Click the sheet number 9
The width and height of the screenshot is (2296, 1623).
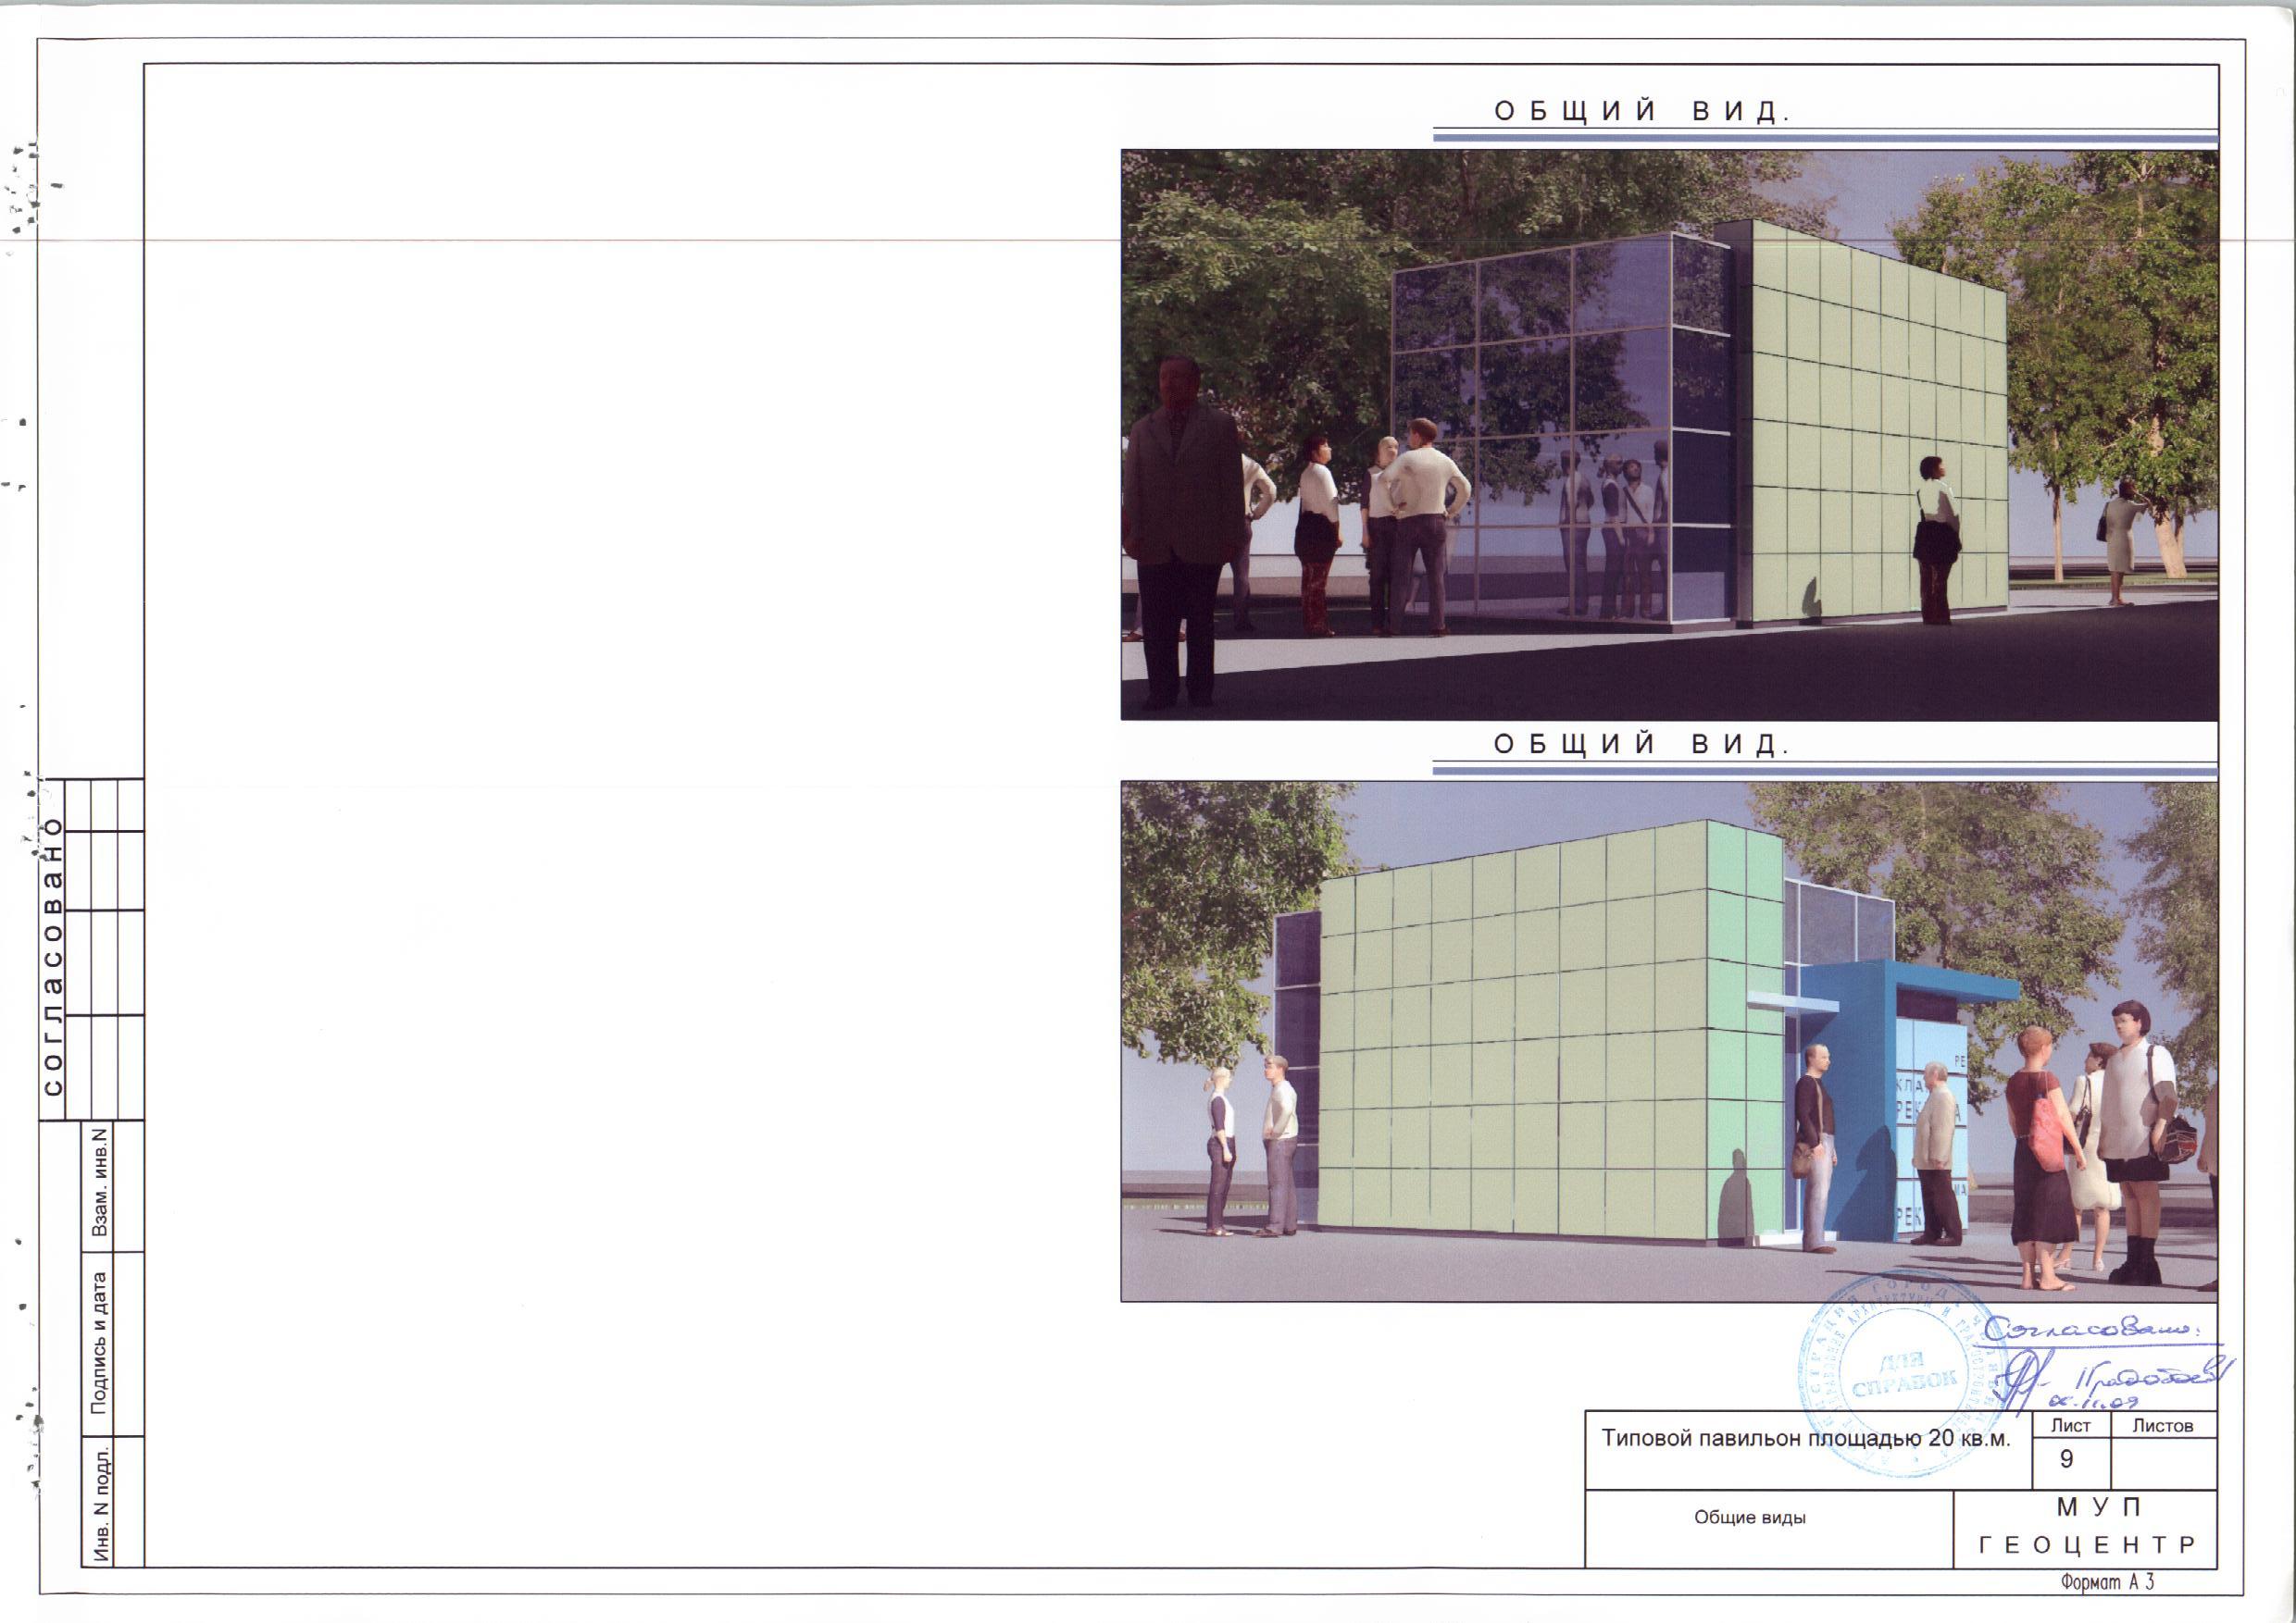pos(2067,1459)
